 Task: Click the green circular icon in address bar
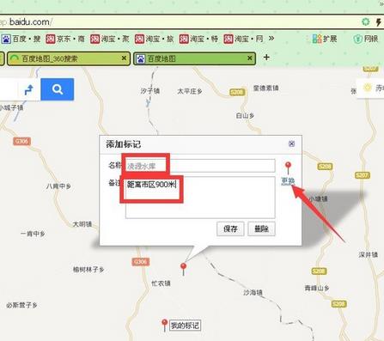[x=365, y=21]
